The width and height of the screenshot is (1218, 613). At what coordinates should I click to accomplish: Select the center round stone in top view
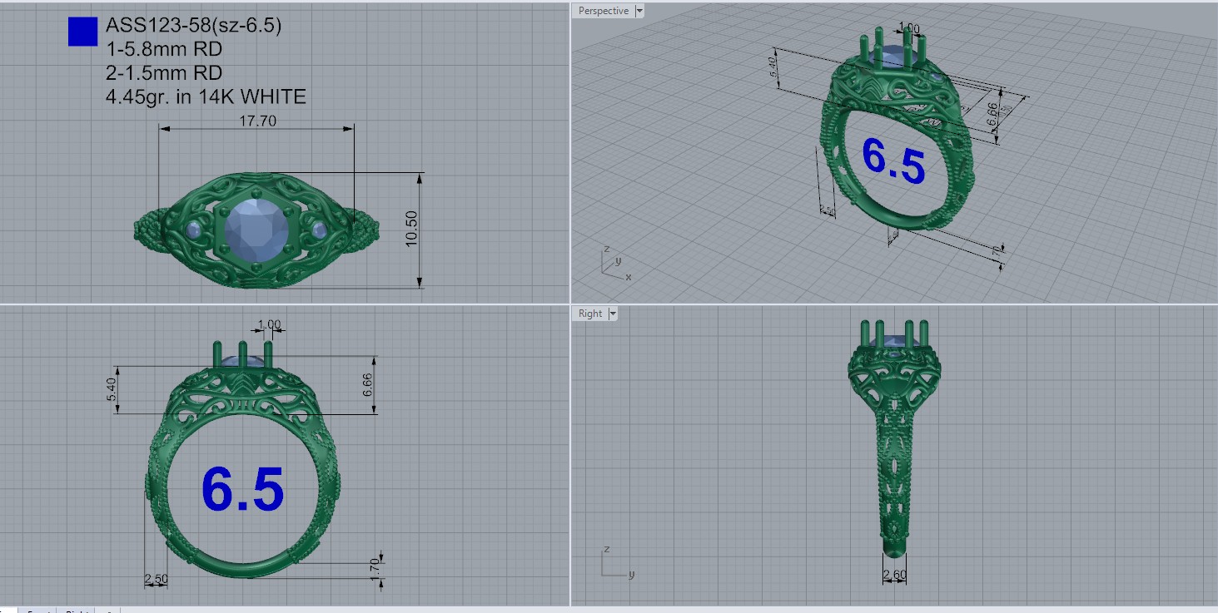click(x=252, y=230)
